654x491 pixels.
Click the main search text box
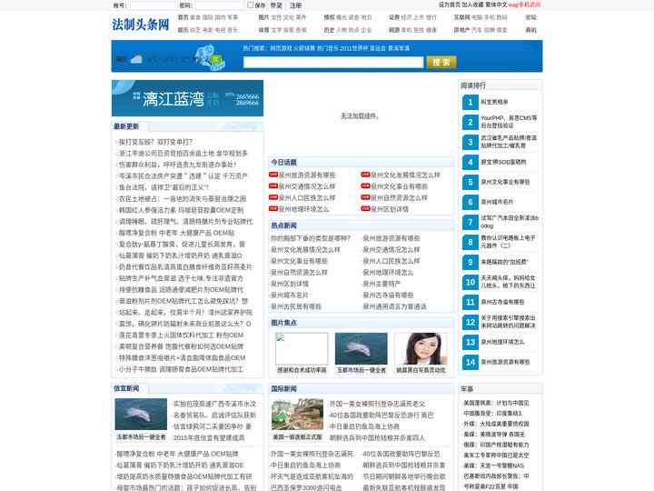[x=333, y=62]
